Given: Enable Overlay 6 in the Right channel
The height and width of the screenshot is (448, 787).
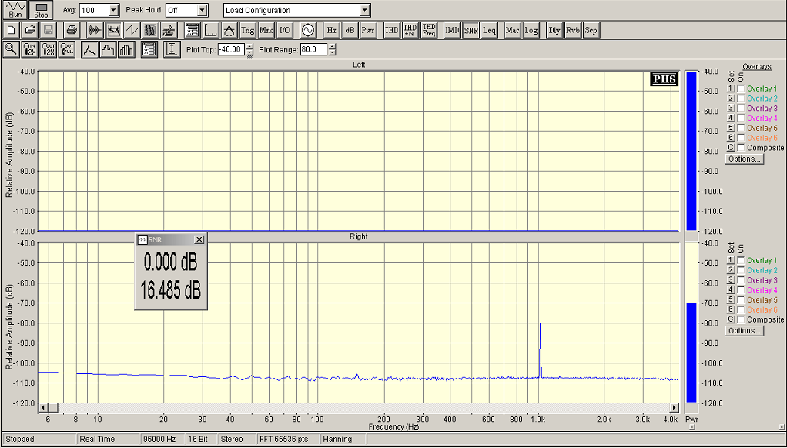Looking at the screenshot, I should [741, 309].
